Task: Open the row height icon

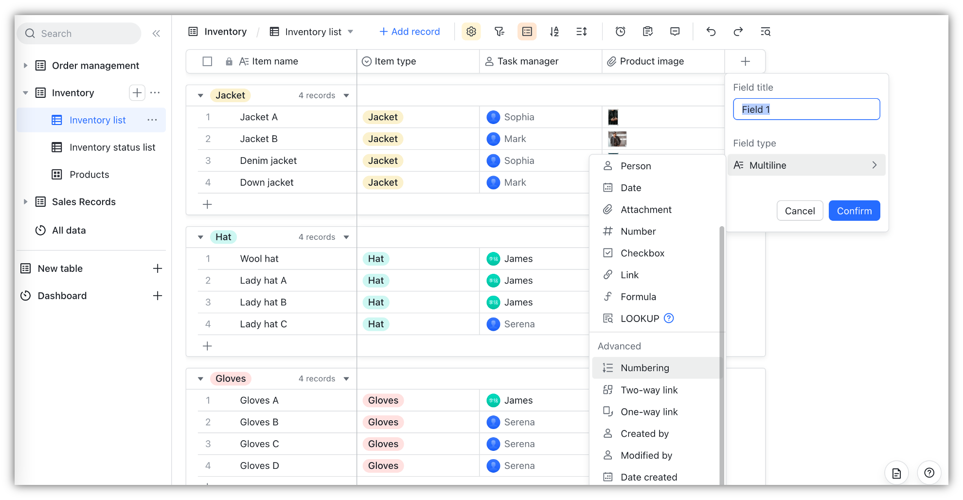Action: tap(582, 32)
